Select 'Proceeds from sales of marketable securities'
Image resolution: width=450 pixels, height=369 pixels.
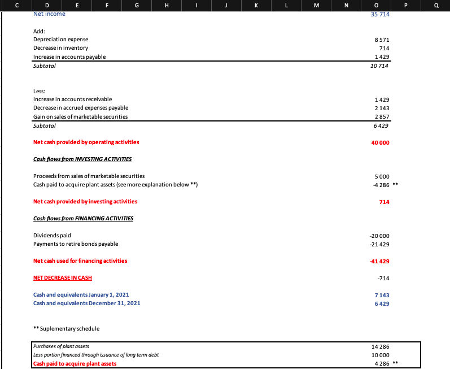(89, 176)
